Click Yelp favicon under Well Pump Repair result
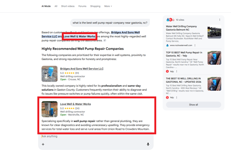 click(167, 72)
